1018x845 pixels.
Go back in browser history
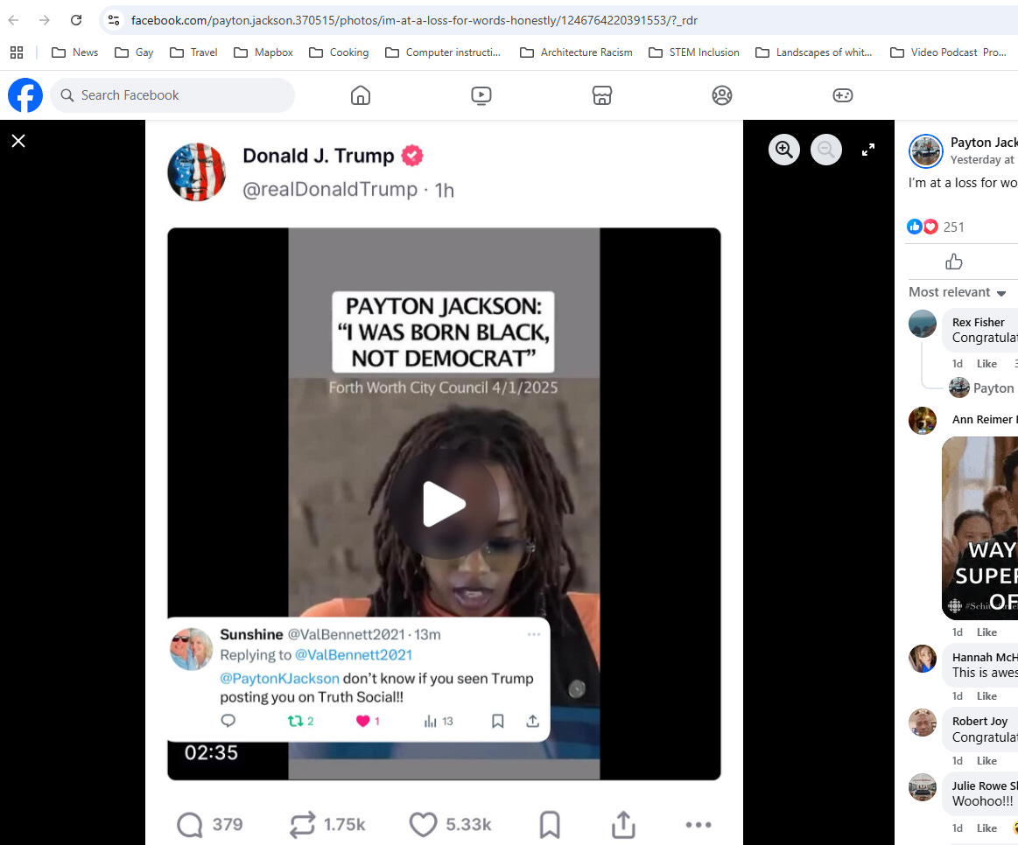tap(14, 20)
